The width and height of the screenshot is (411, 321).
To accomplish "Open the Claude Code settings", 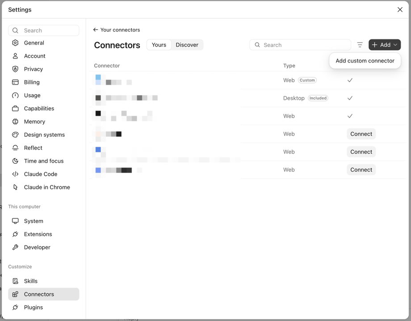I will [43, 174].
